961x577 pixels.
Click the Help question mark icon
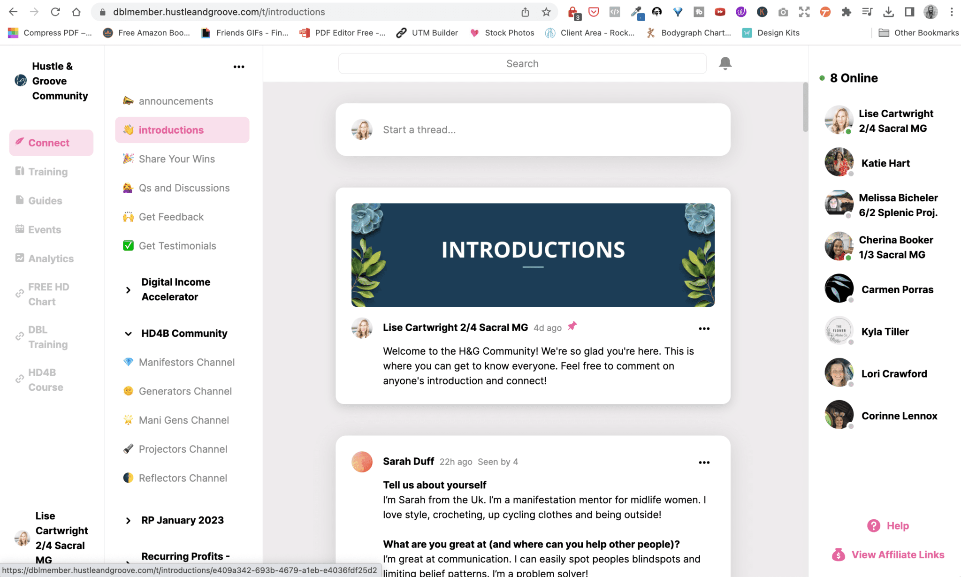[874, 525]
